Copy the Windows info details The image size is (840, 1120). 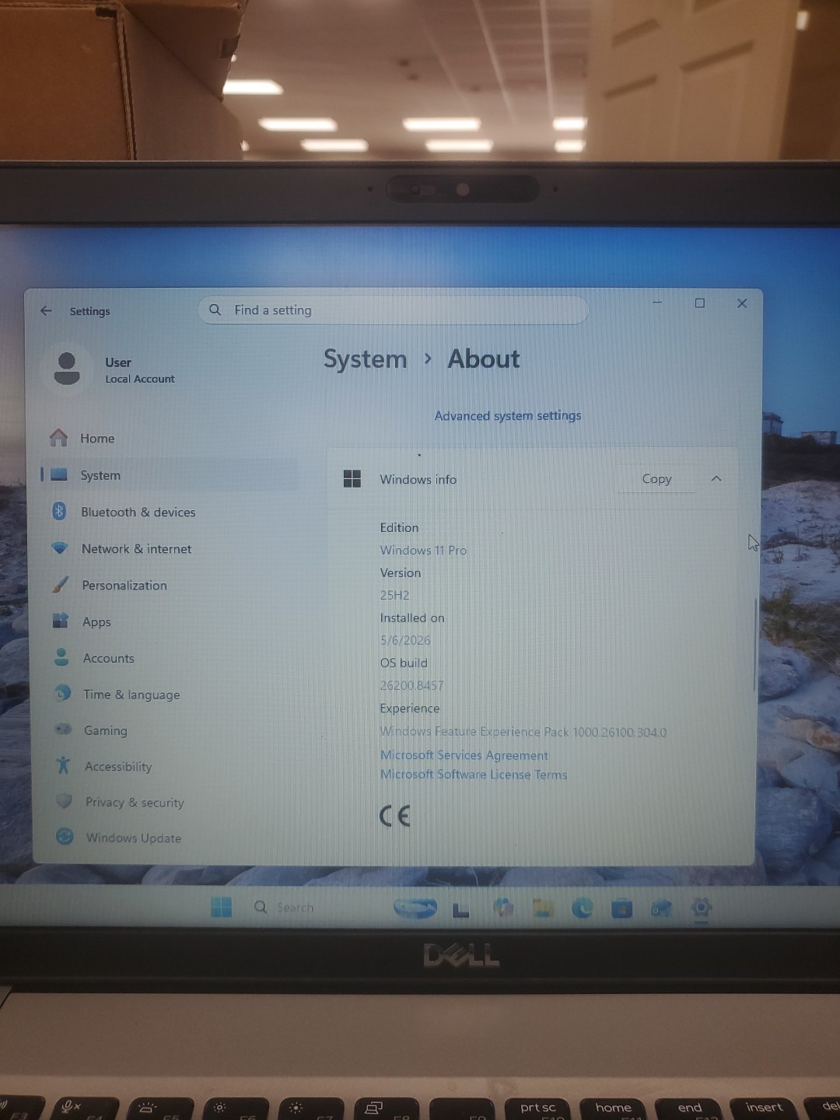tap(656, 479)
